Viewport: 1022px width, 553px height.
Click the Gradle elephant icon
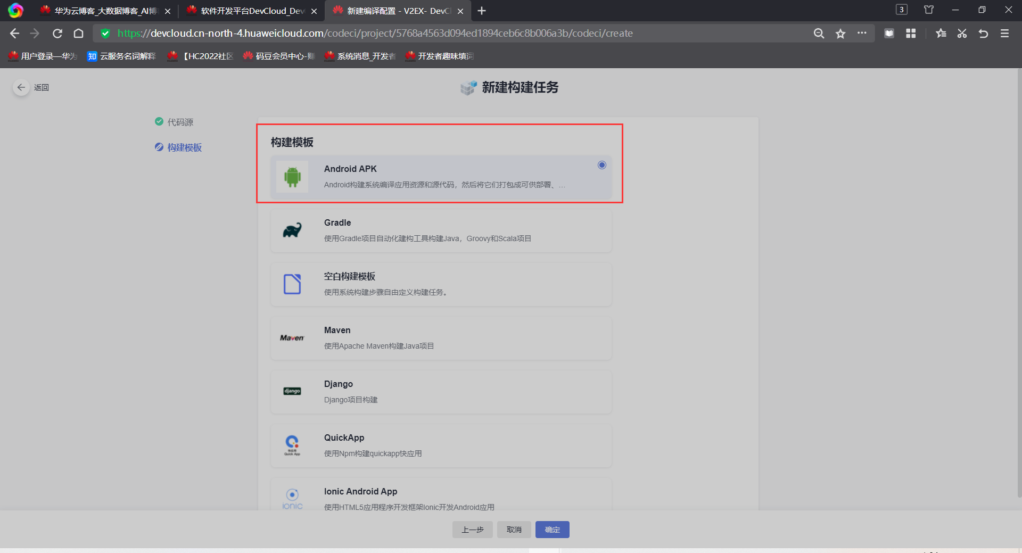click(292, 230)
